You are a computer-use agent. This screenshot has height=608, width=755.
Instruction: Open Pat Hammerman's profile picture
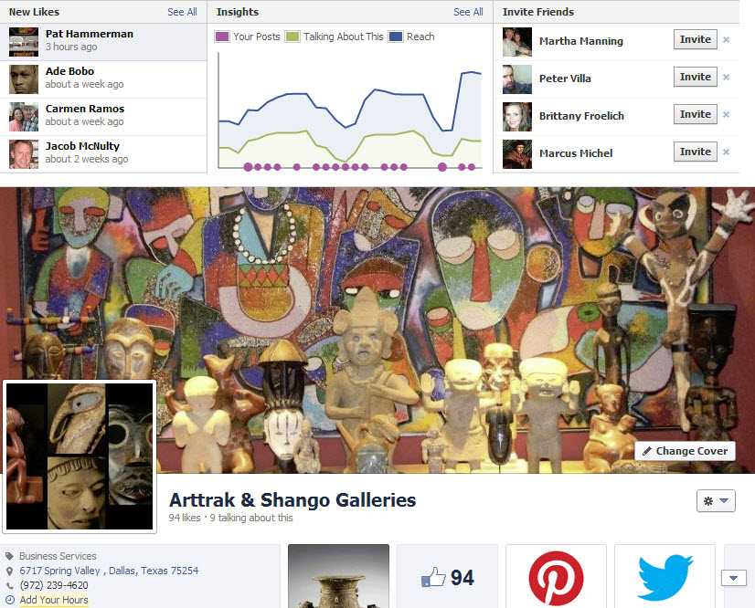tap(24, 42)
